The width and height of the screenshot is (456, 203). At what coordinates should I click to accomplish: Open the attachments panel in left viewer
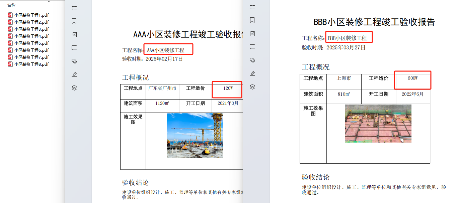coord(74,61)
